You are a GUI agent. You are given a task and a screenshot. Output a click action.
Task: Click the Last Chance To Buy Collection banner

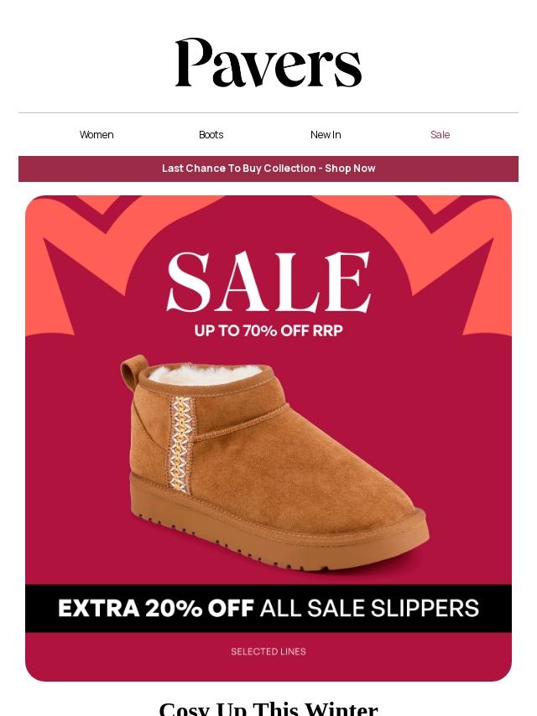click(x=268, y=169)
